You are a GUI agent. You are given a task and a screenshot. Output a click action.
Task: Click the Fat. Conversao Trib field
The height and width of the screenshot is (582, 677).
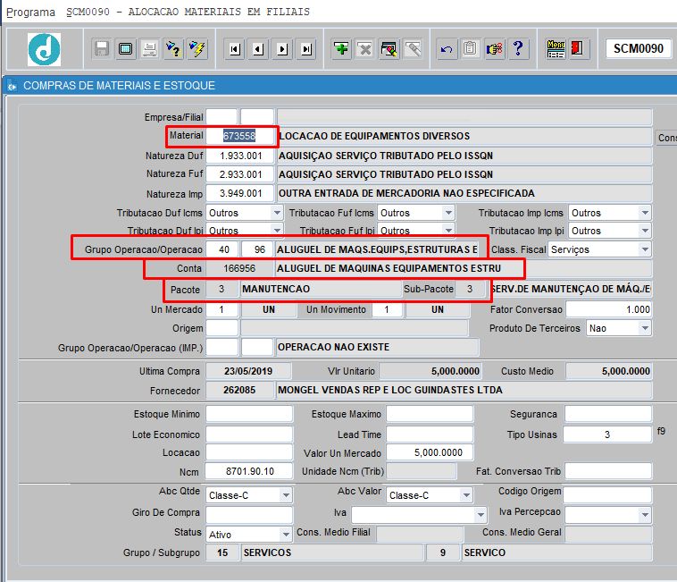point(608,471)
